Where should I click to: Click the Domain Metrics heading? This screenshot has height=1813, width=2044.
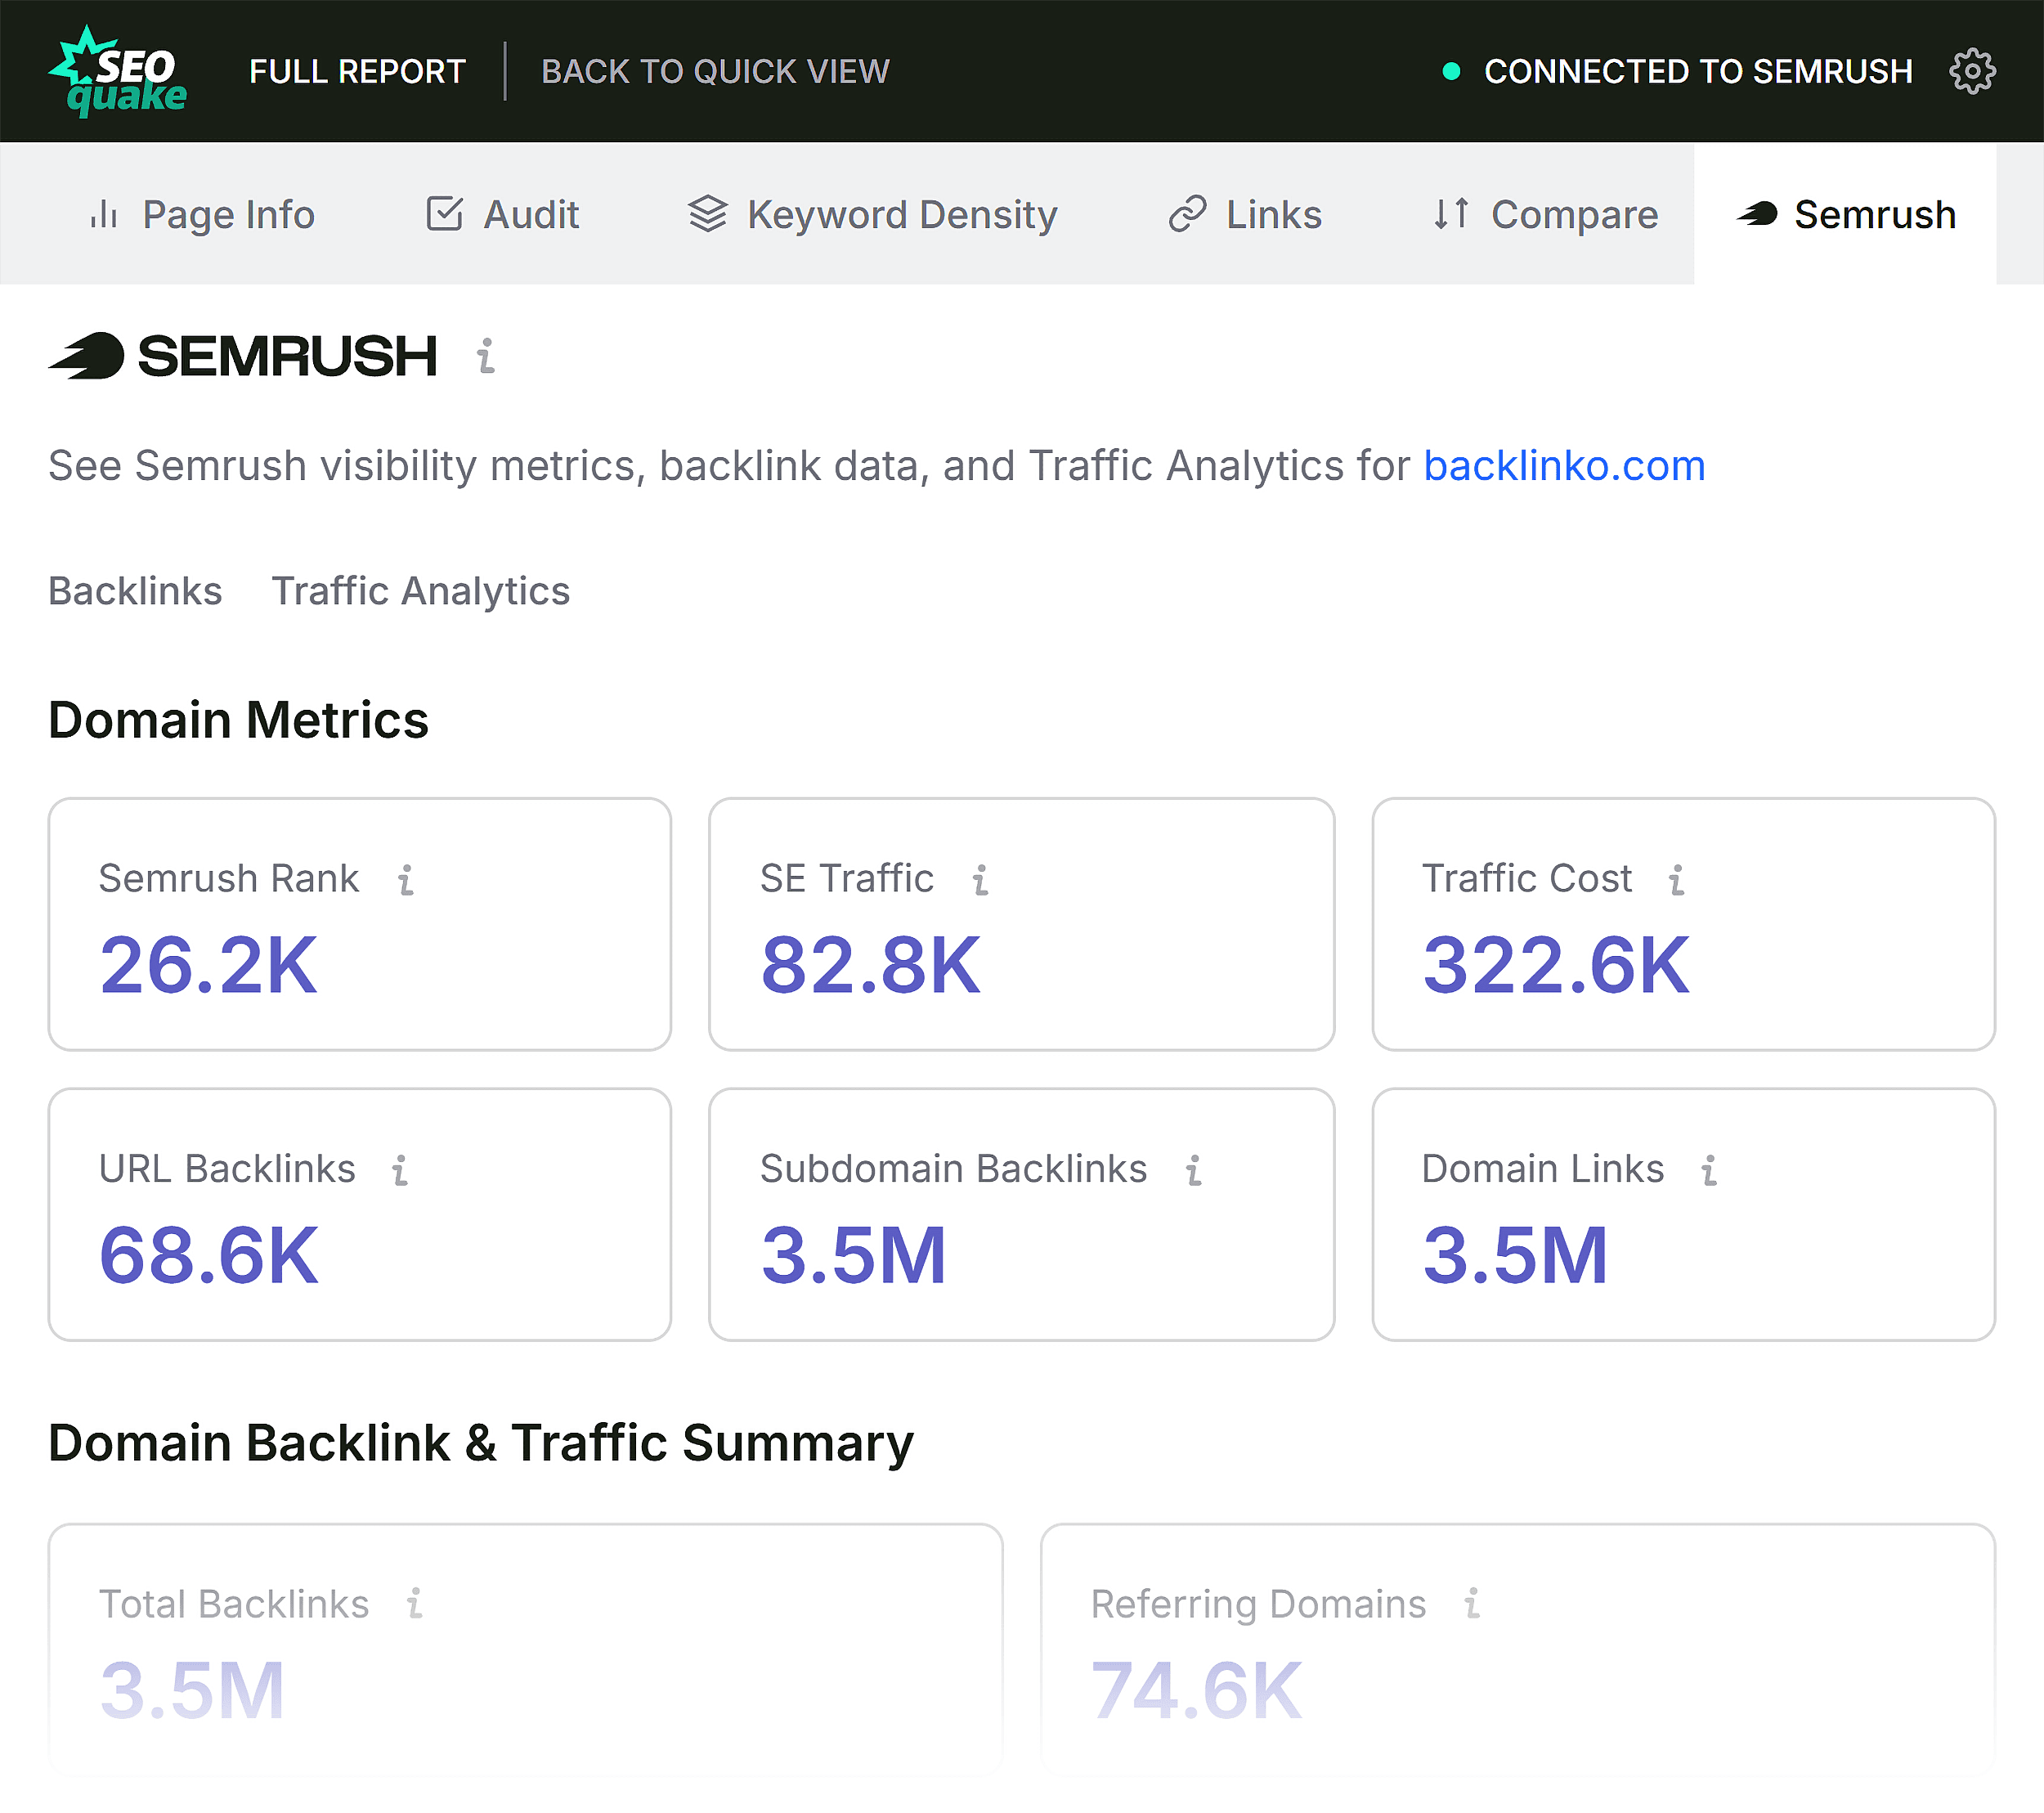coord(238,720)
